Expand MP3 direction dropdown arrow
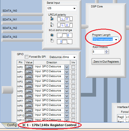 pos(67,82)
